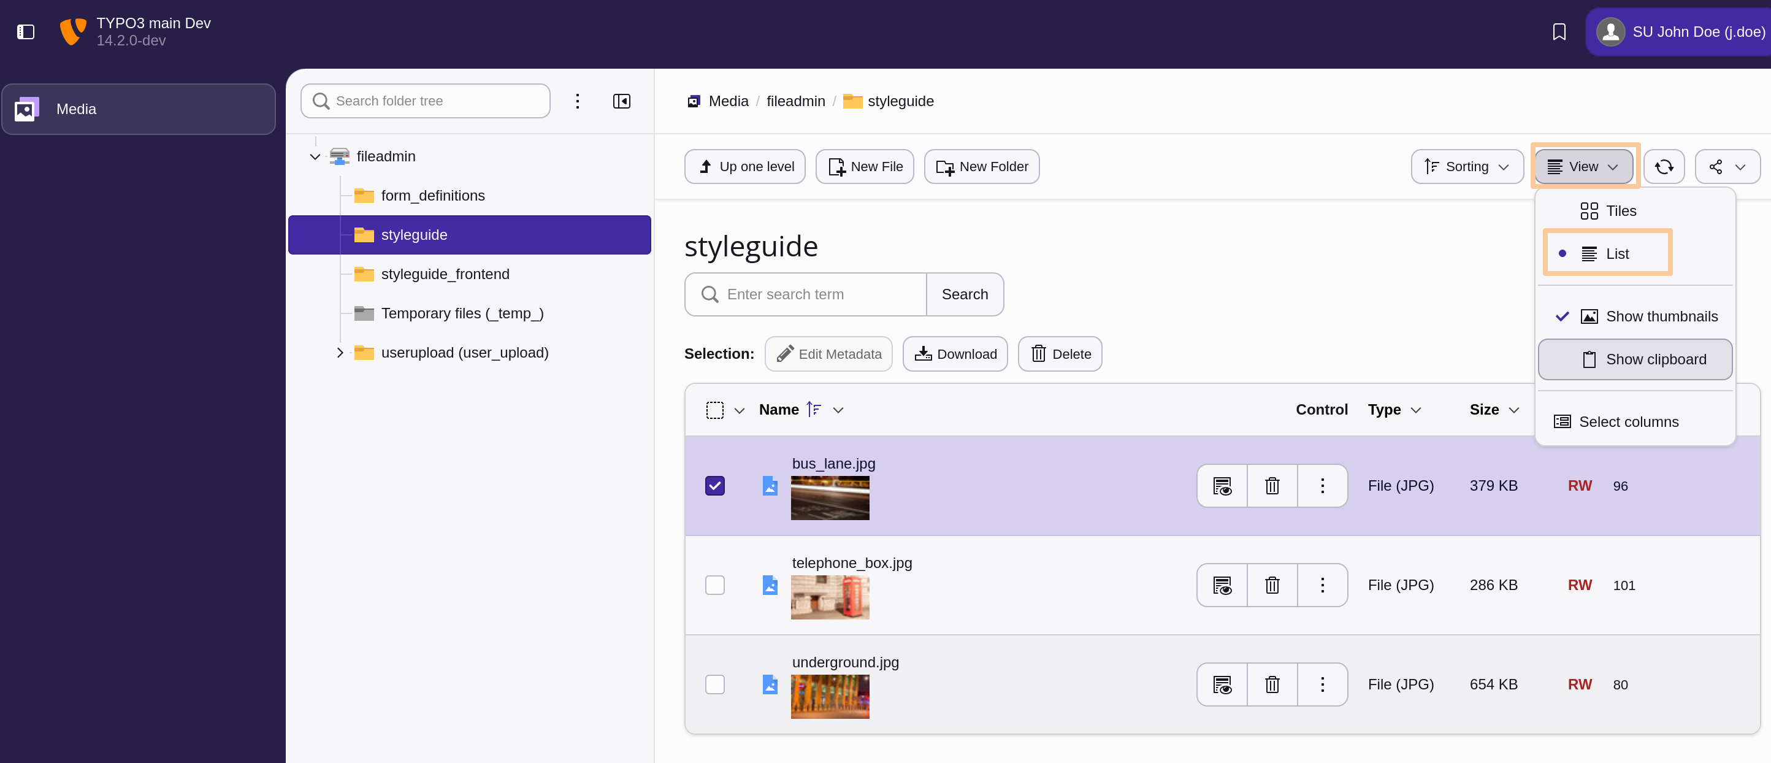The width and height of the screenshot is (1771, 763).
Task: Uncheck the bus_lane.jpg checkbox
Action: pos(714,486)
